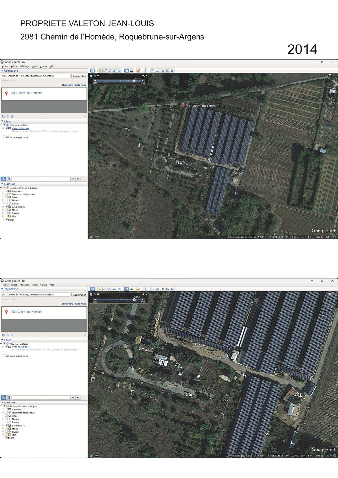This screenshot has height=478, width=338.
Task: Search results printer icon, 401 m window
Action: (12, 116)
